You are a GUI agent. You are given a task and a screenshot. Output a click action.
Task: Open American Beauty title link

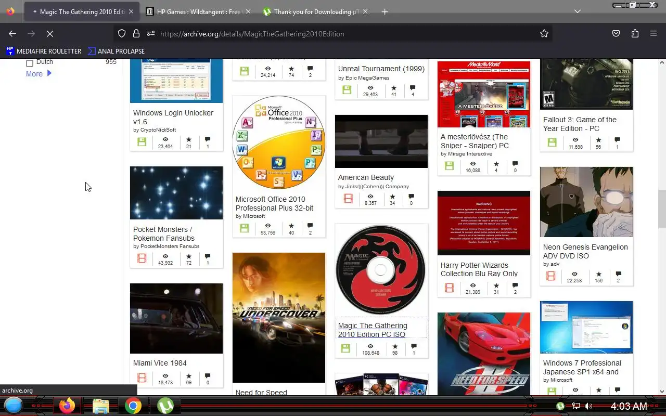point(366,177)
